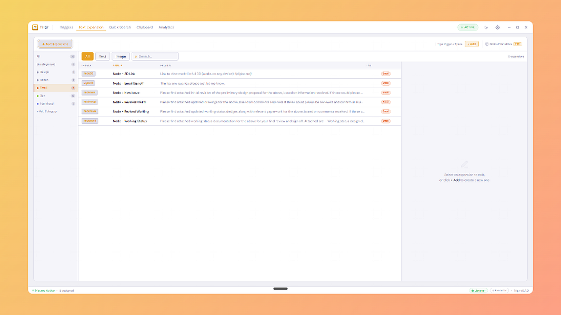561x315 pixels.
Task: Focus the Search expansions field
Action: [155, 56]
